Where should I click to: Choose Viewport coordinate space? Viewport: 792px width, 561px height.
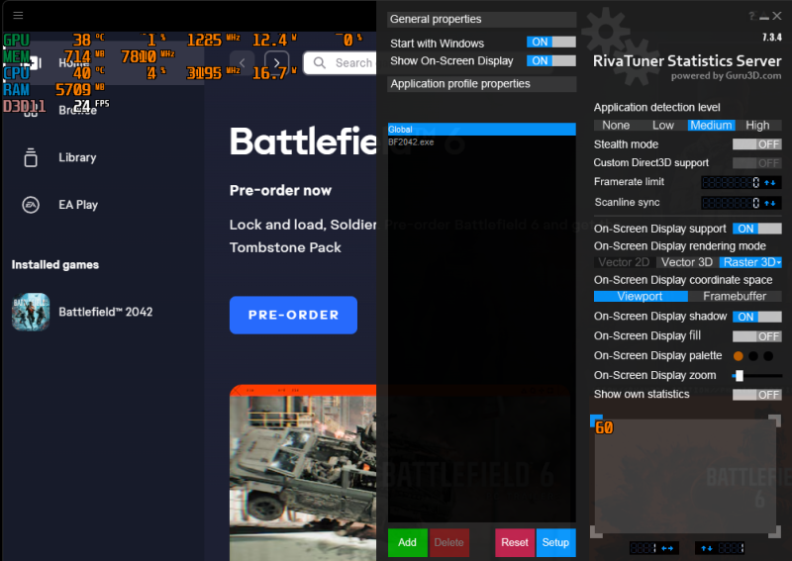click(640, 297)
